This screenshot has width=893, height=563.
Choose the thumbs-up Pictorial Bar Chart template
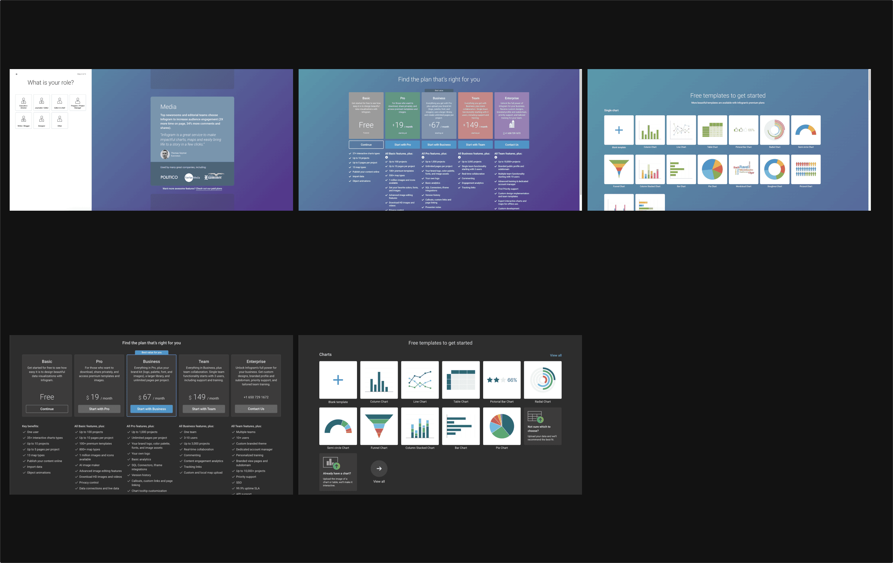[x=743, y=130]
